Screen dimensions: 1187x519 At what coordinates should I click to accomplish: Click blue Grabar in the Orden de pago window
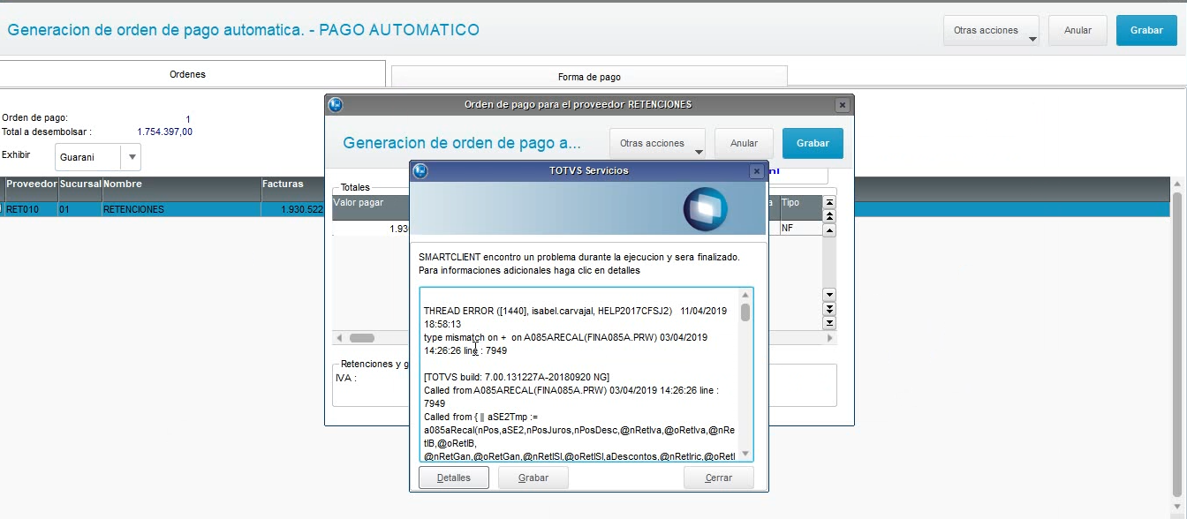tap(813, 143)
